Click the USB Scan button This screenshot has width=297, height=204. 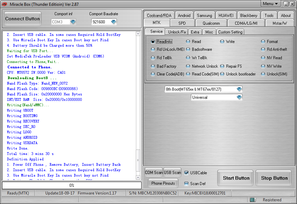click(172, 172)
